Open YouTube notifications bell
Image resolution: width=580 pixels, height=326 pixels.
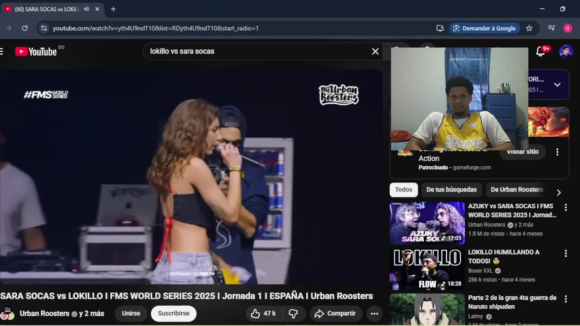point(541,51)
